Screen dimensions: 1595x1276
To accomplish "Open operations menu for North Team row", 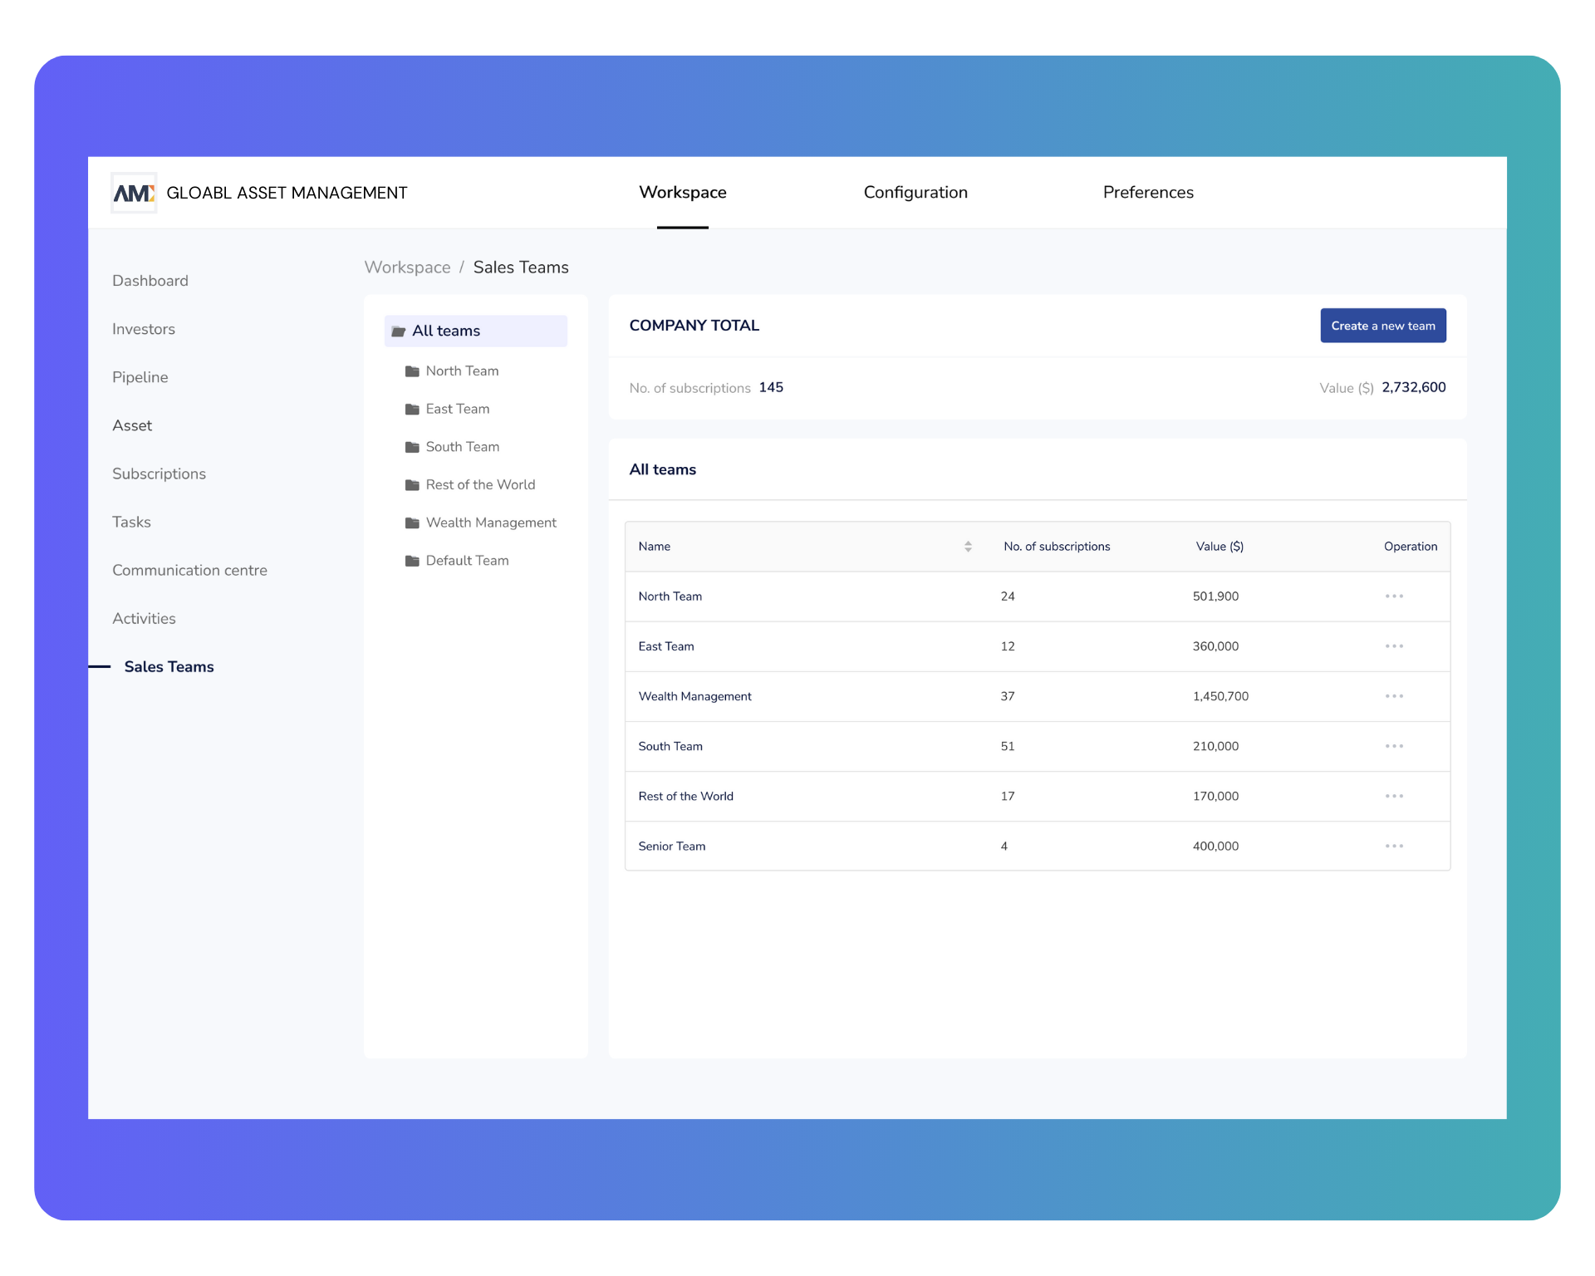I will click(1394, 596).
